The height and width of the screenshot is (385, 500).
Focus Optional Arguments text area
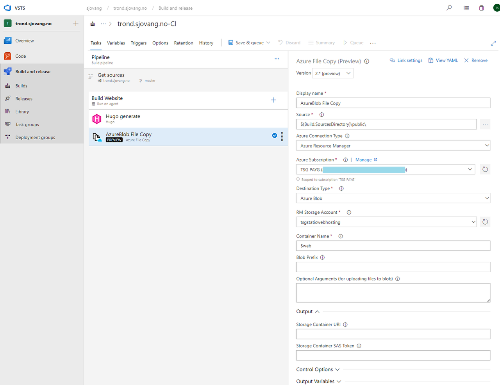[x=393, y=293]
